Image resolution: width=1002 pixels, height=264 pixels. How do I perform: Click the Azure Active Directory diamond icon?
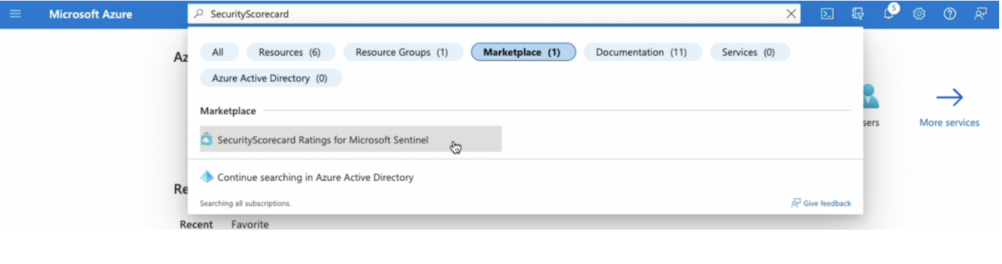(207, 177)
